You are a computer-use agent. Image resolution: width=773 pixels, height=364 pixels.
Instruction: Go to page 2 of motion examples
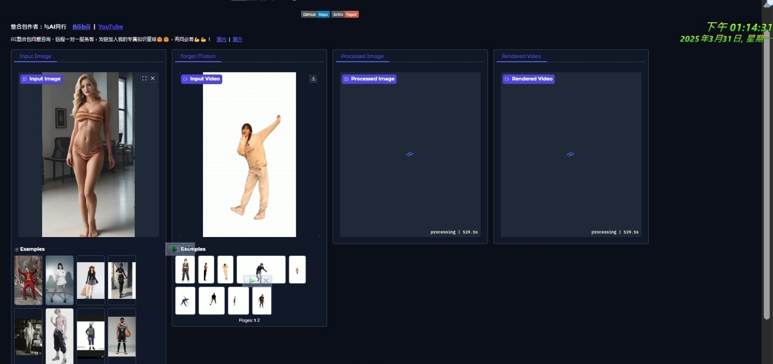pyautogui.click(x=258, y=321)
